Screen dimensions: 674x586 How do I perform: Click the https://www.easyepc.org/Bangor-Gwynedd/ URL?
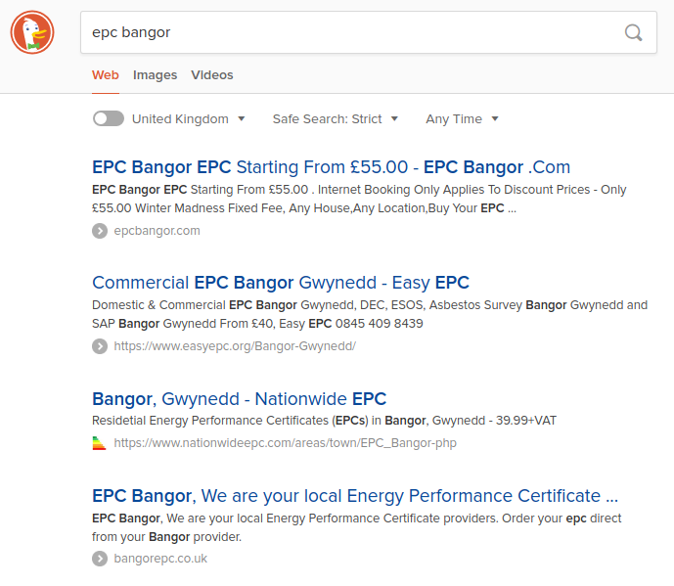[235, 346]
